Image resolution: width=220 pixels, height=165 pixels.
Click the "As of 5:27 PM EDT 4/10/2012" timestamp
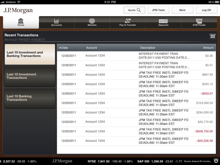tap(24, 40)
